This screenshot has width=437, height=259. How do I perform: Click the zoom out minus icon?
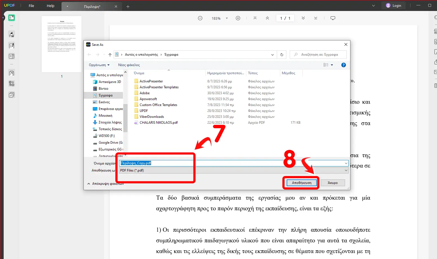[x=200, y=18]
